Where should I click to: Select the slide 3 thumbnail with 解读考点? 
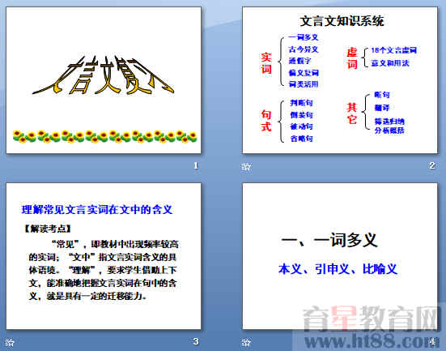click(x=104, y=256)
